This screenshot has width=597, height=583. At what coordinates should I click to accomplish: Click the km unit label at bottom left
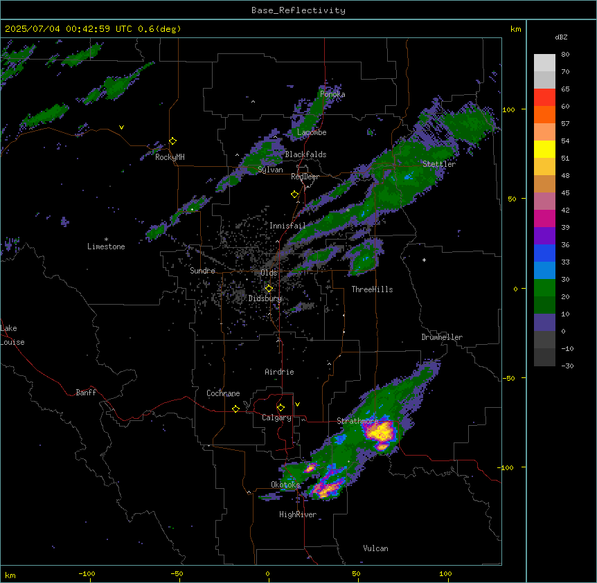click(10, 575)
